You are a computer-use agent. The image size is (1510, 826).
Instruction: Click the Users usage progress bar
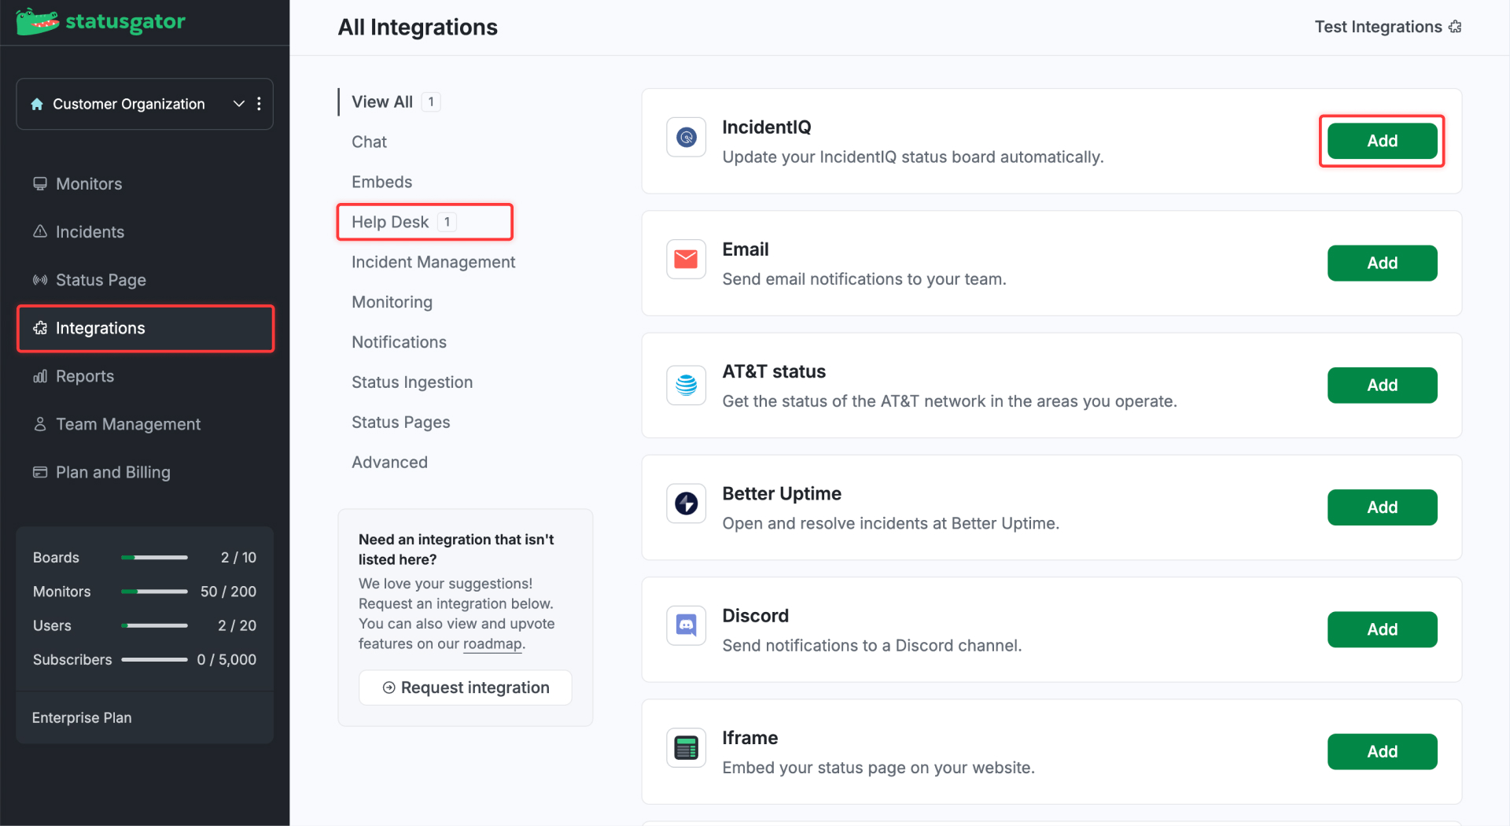[154, 625]
